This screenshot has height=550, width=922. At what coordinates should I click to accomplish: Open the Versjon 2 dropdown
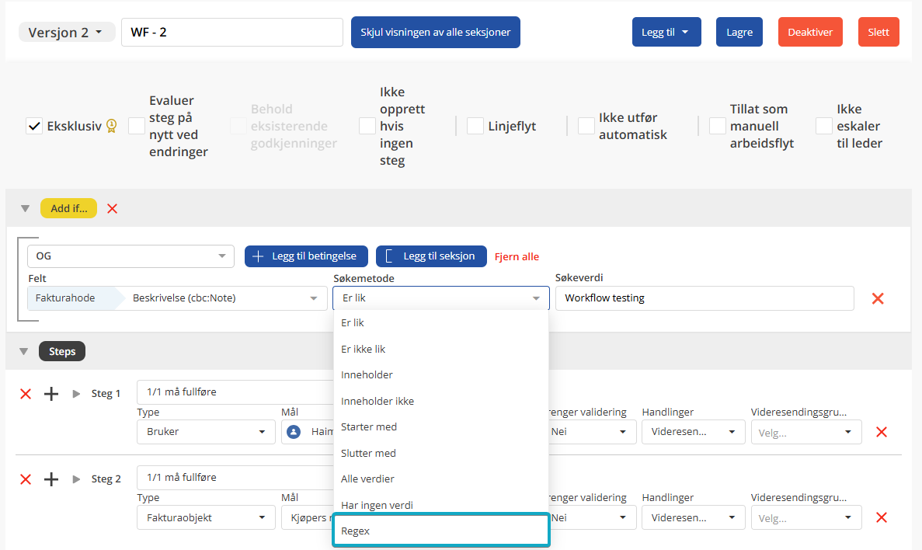click(x=67, y=33)
